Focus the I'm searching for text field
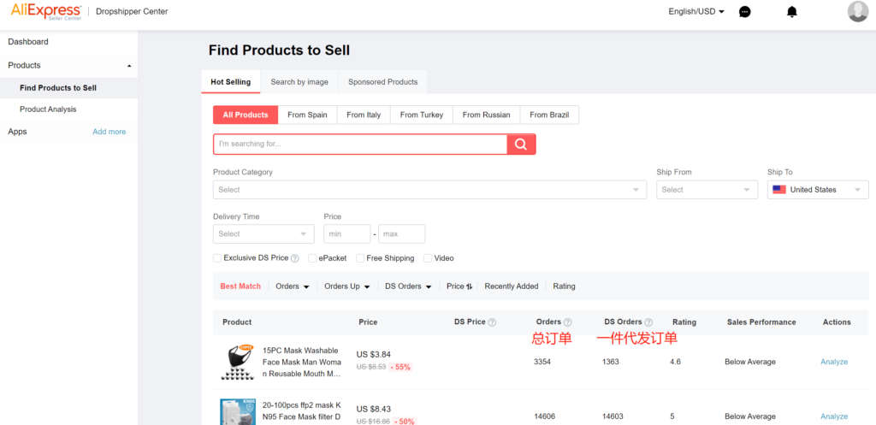 pos(360,144)
